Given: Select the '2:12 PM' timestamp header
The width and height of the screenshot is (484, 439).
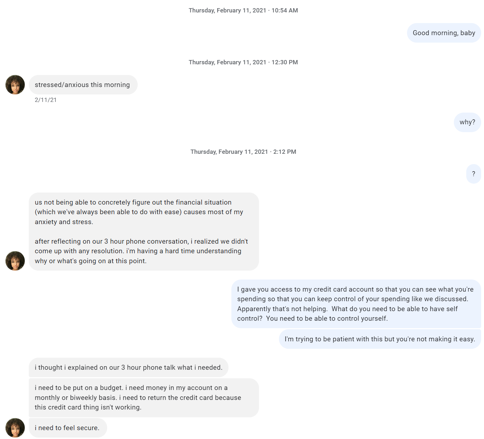Looking at the screenshot, I should tap(243, 152).
